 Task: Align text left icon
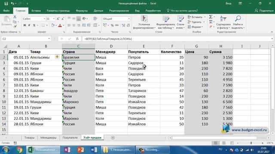coord(69,25)
